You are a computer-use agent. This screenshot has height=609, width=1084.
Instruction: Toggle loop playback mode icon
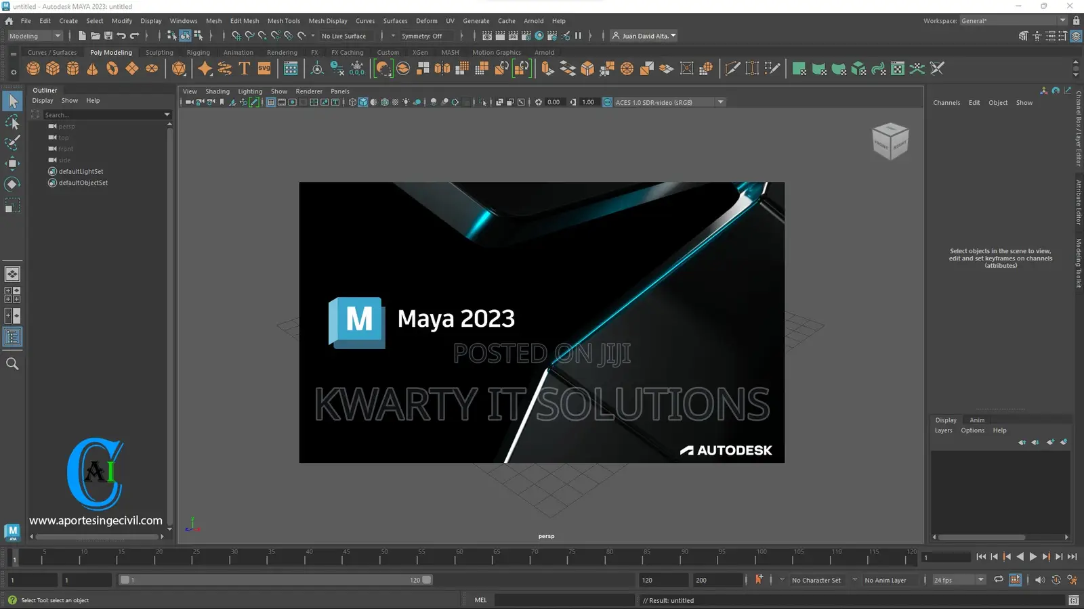[998, 580]
